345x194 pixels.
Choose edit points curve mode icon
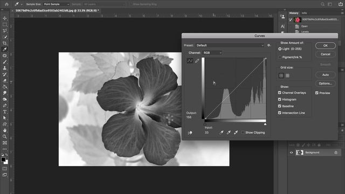point(190,61)
